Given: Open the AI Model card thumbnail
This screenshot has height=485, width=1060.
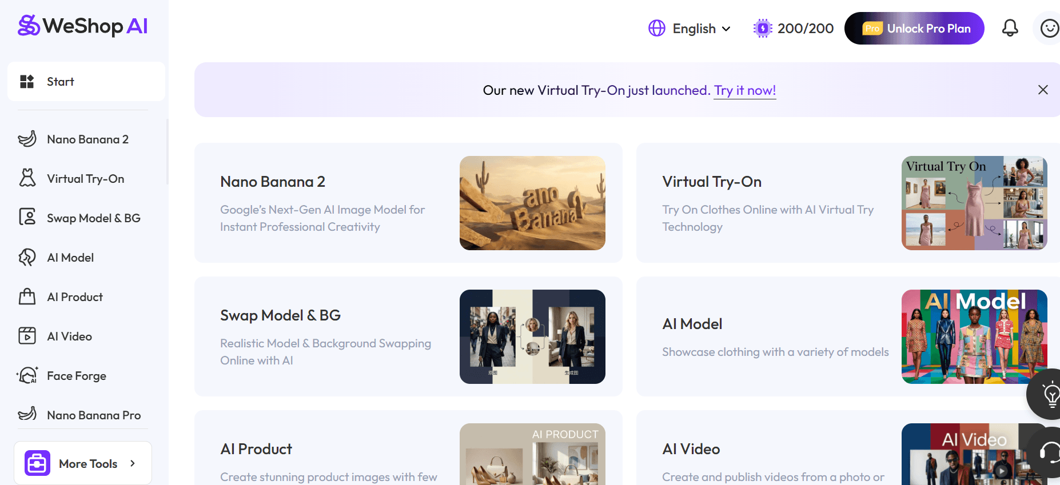Looking at the screenshot, I should coord(974,336).
